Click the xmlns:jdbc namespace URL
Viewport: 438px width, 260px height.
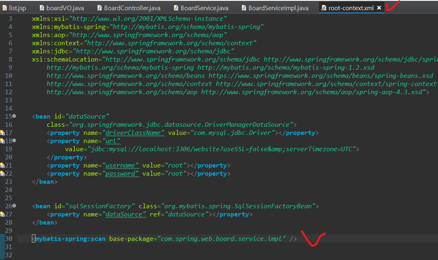[153, 51]
